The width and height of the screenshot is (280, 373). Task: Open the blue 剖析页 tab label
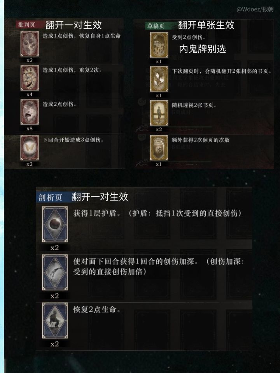50,197
